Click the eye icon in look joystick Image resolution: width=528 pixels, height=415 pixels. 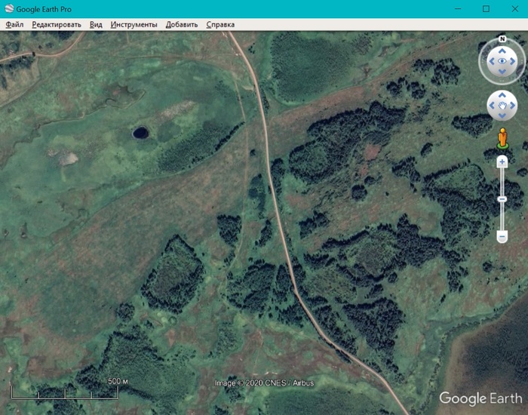[x=502, y=61]
